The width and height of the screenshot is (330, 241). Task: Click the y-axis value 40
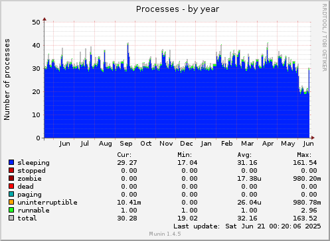[x=36, y=46]
